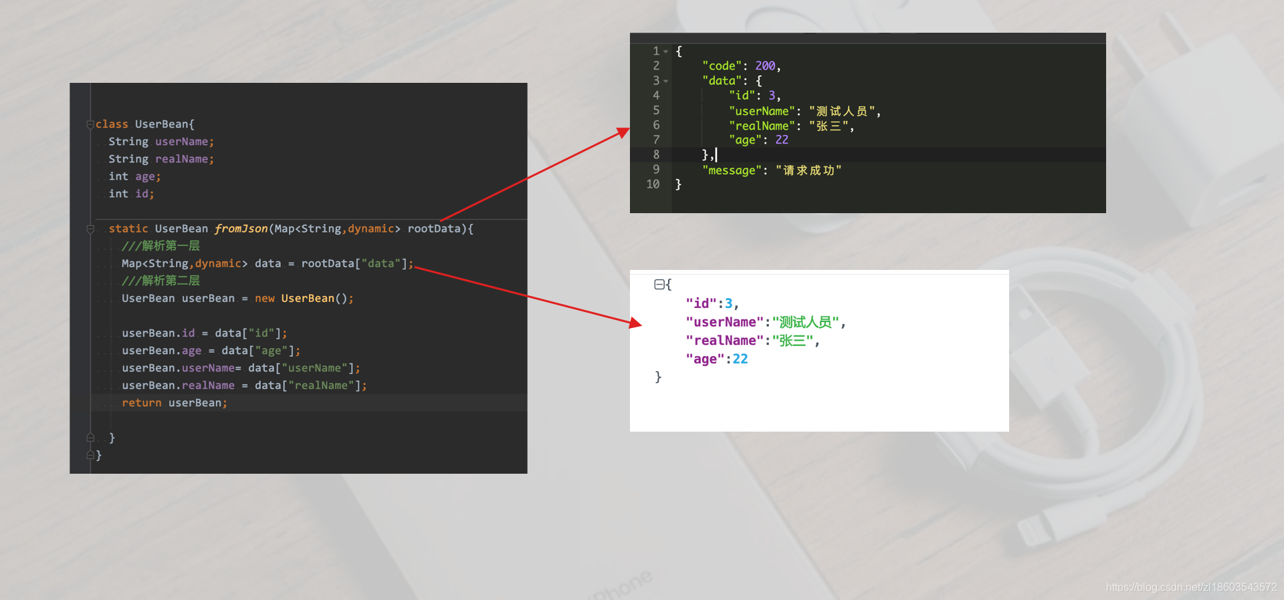Viewport: 1284px width, 600px height.
Task: Click the "int age;" field declaration
Action: point(134,176)
